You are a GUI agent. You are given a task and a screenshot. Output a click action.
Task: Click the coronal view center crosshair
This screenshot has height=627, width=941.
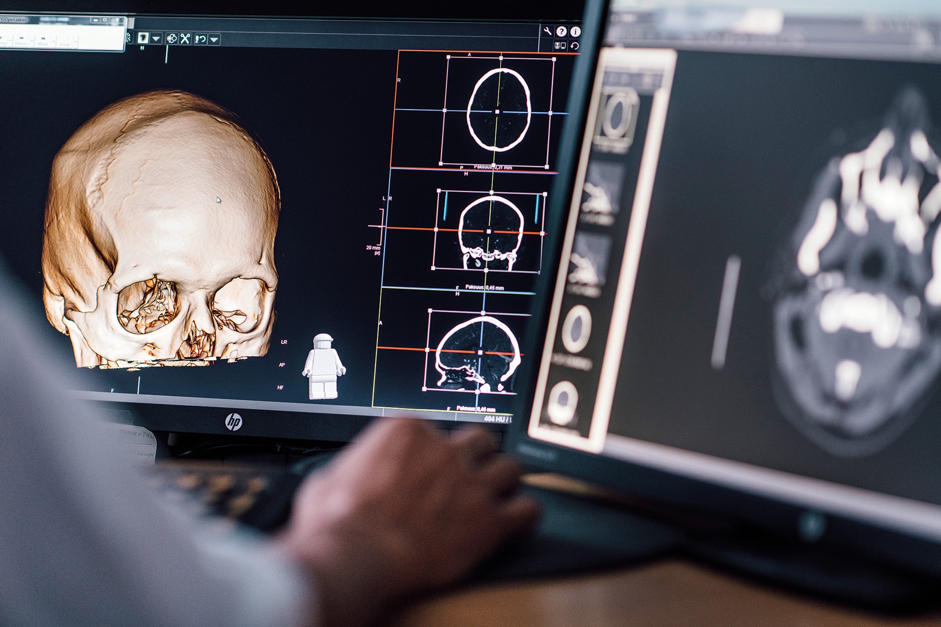click(489, 231)
